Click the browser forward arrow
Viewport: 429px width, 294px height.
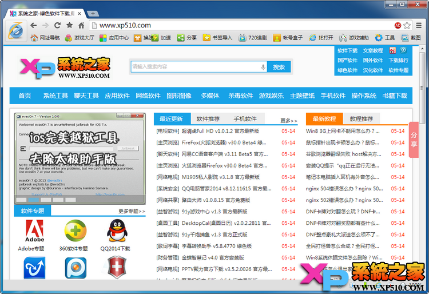tap(45, 25)
